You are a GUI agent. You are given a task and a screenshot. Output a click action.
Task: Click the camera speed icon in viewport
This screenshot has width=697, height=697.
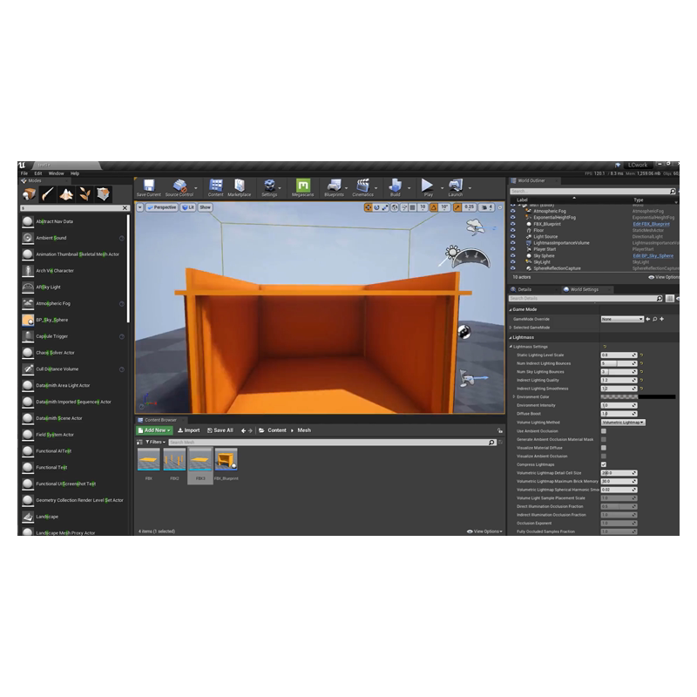[x=488, y=207]
